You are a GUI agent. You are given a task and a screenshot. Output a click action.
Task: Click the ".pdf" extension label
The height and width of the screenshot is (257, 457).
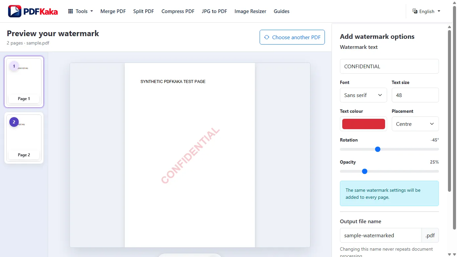point(430,235)
